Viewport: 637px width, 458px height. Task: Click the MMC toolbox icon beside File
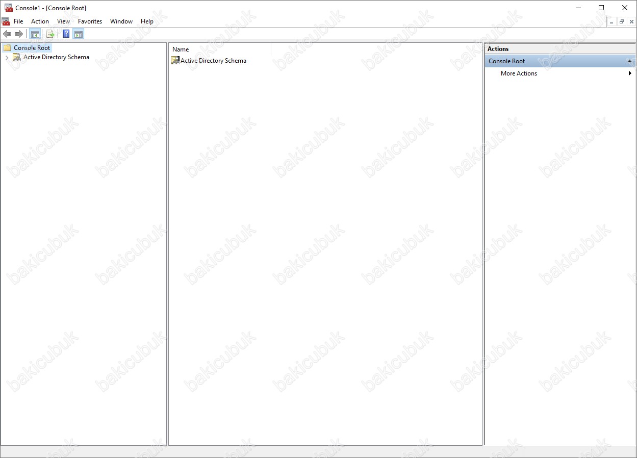pyautogui.click(x=6, y=21)
